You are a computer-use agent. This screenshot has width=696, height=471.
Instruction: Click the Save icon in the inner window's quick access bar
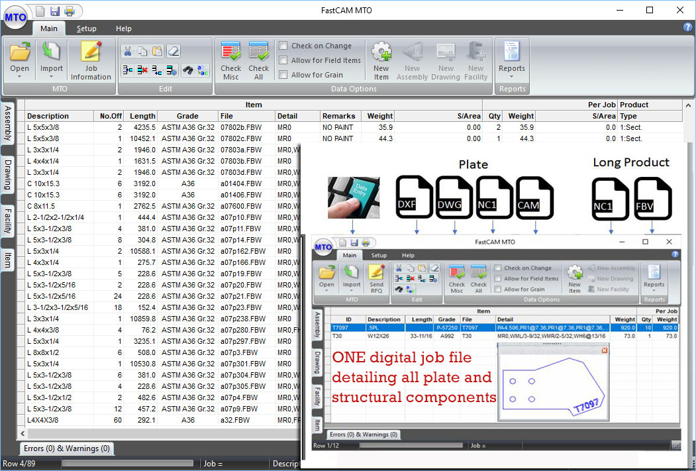tap(354, 243)
